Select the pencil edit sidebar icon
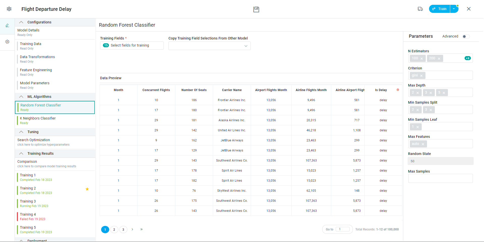 click(7, 26)
